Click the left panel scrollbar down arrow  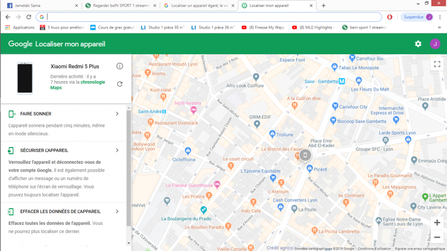click(129, 243)
